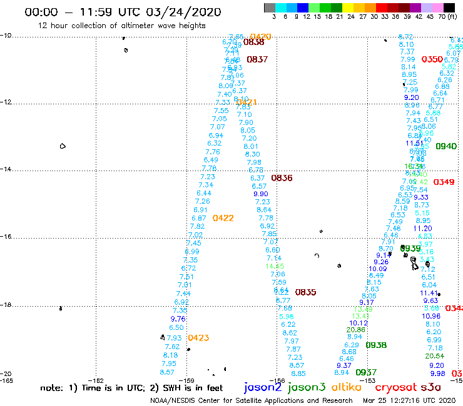This screenshot has width=463, height=406.
Task: Select the light green swatch above 15 ft
Action: [x=314, y=7]
